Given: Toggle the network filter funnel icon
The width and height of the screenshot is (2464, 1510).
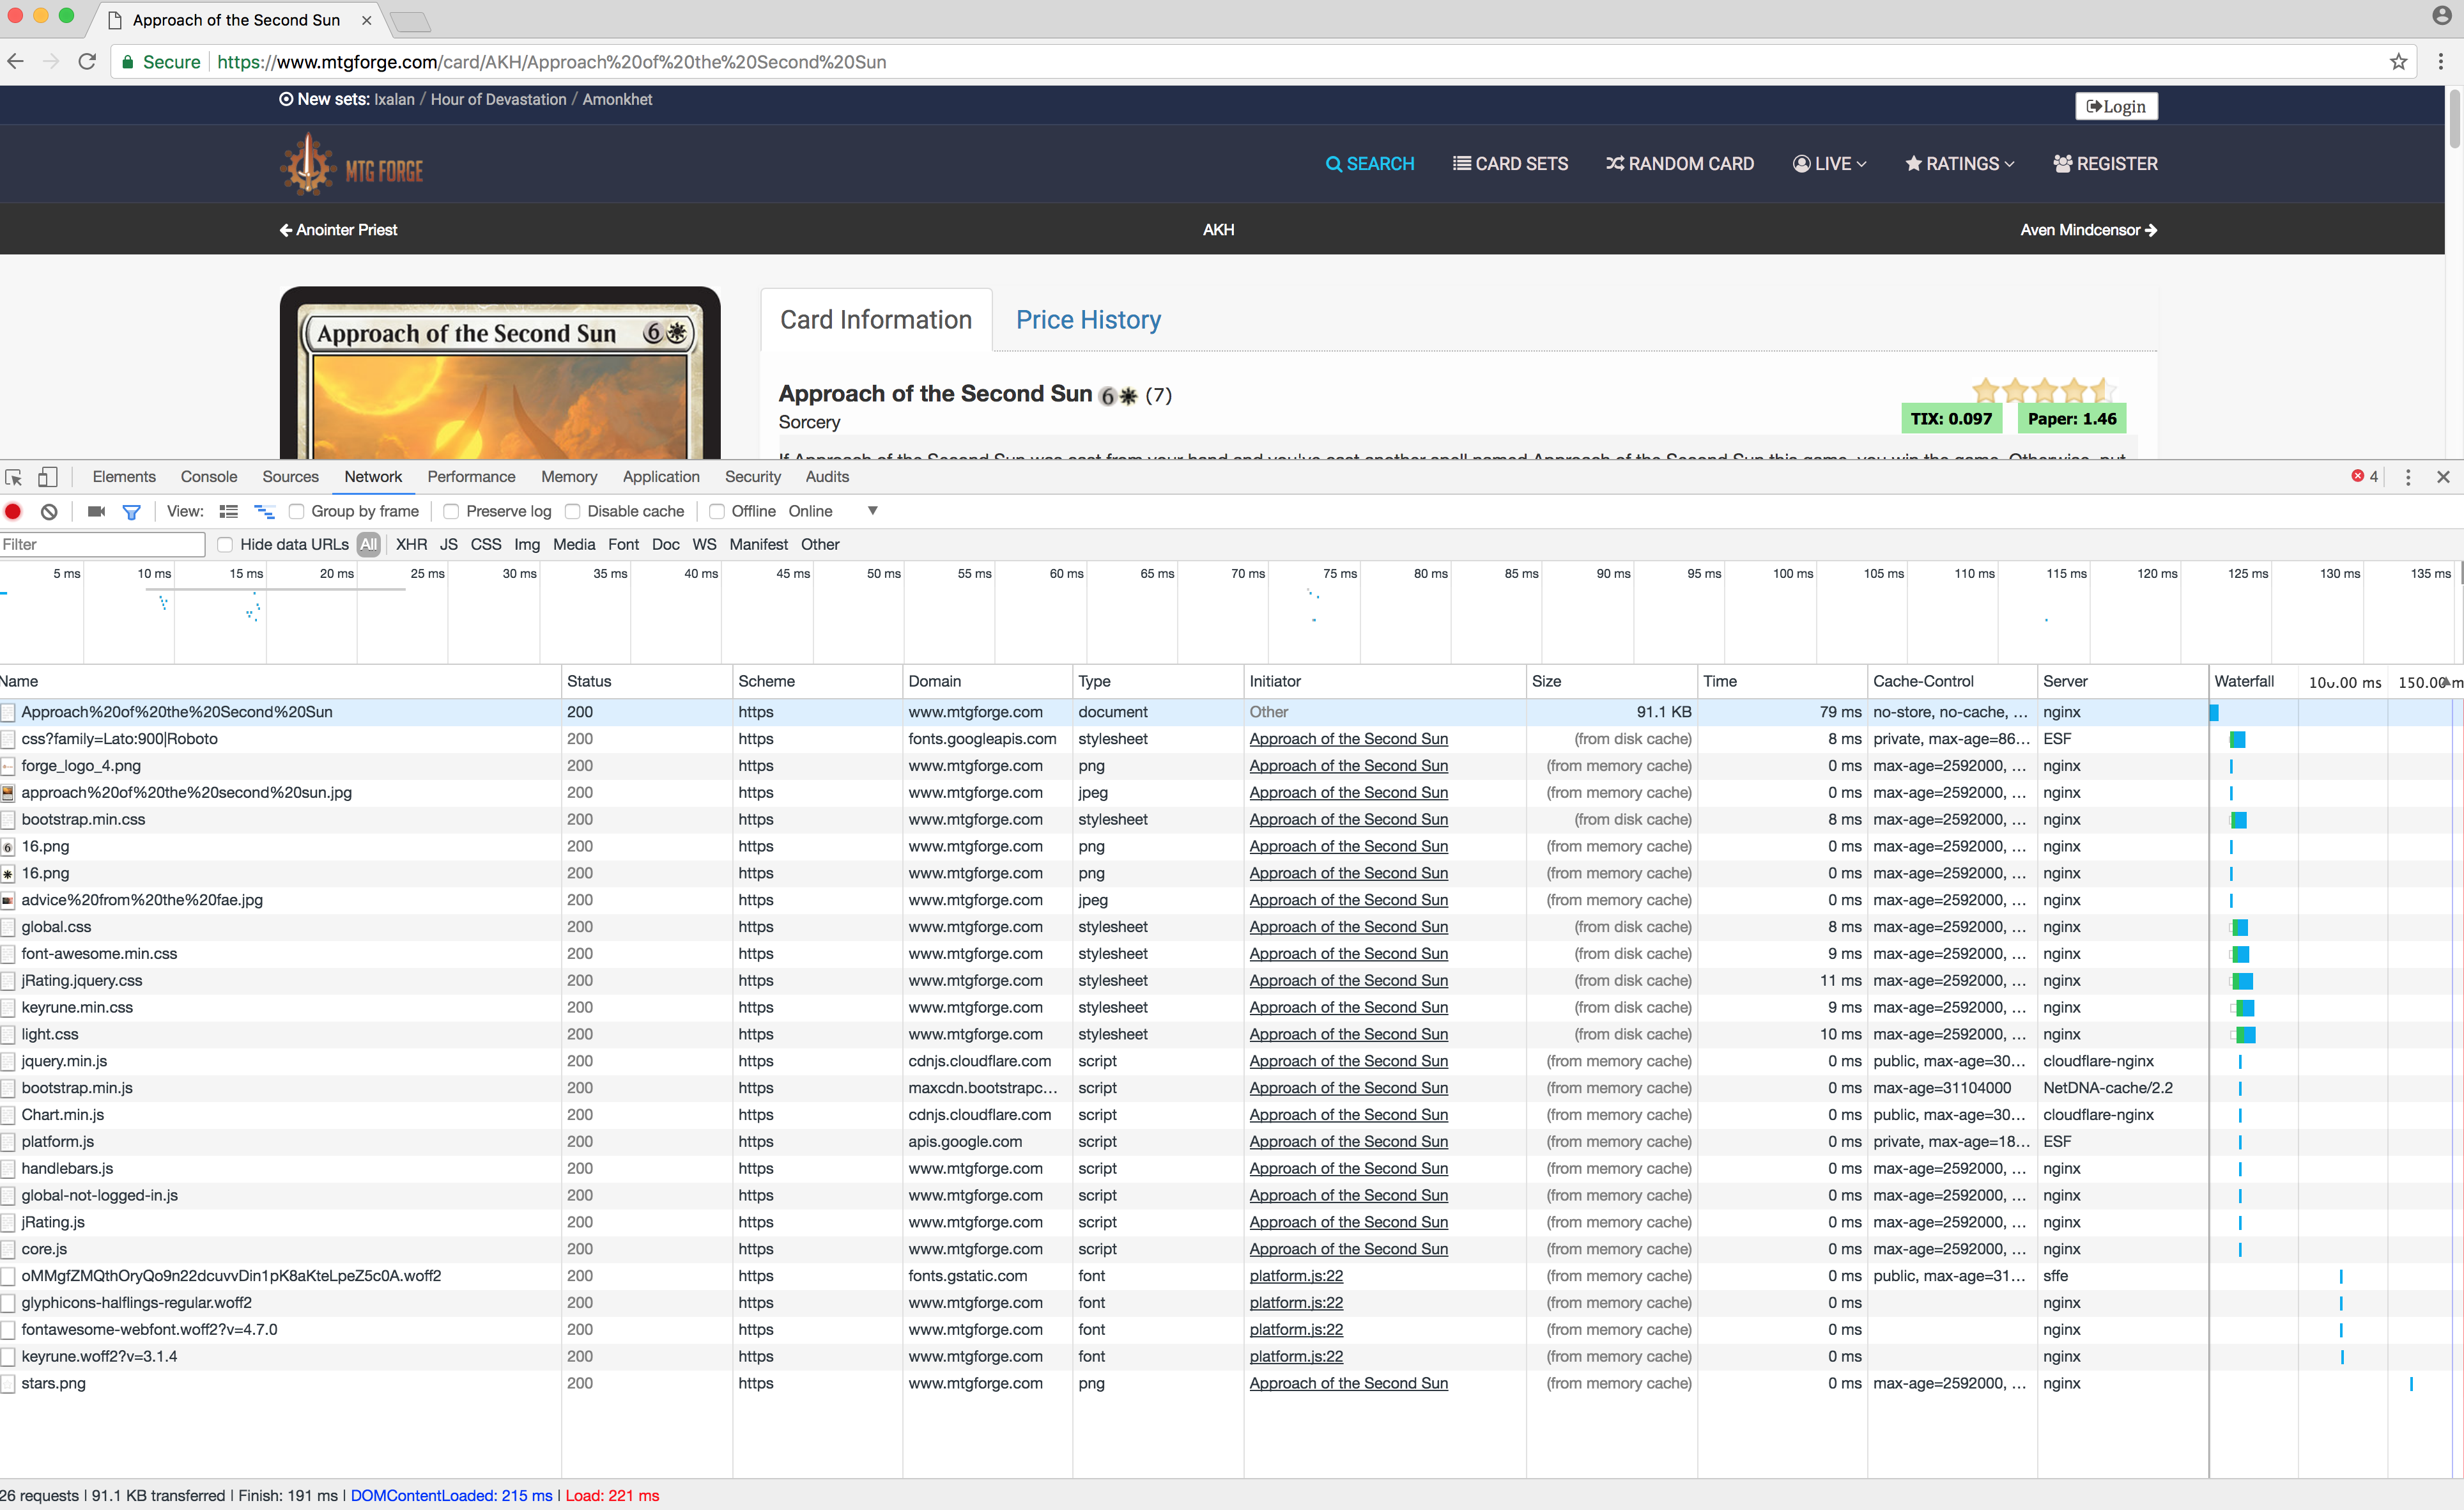Looking at the screenshot, I should tap(131, 511).
